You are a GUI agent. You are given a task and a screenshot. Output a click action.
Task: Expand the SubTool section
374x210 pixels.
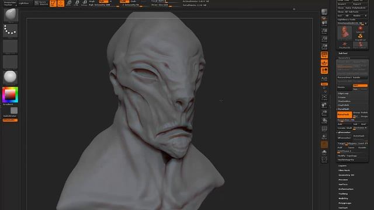point(343,53)
